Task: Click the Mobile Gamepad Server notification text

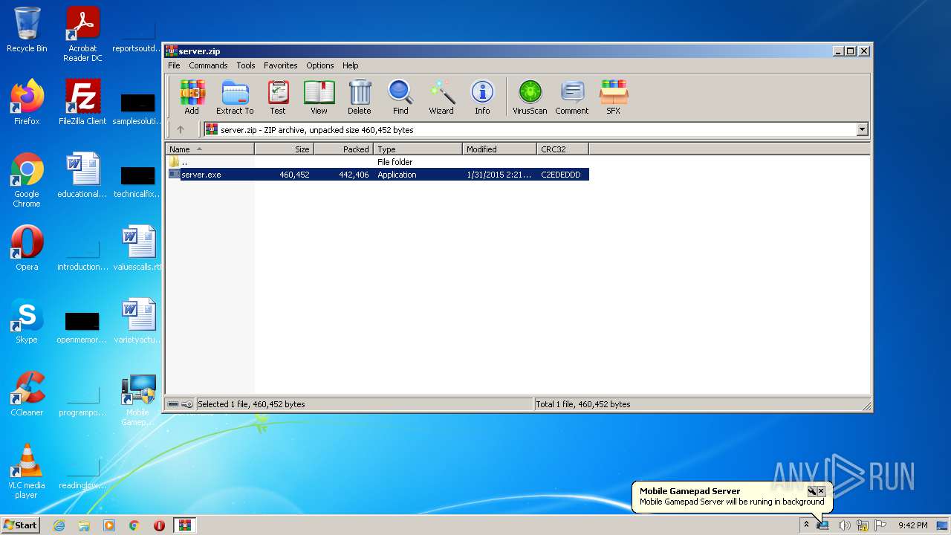Action: 732,502
